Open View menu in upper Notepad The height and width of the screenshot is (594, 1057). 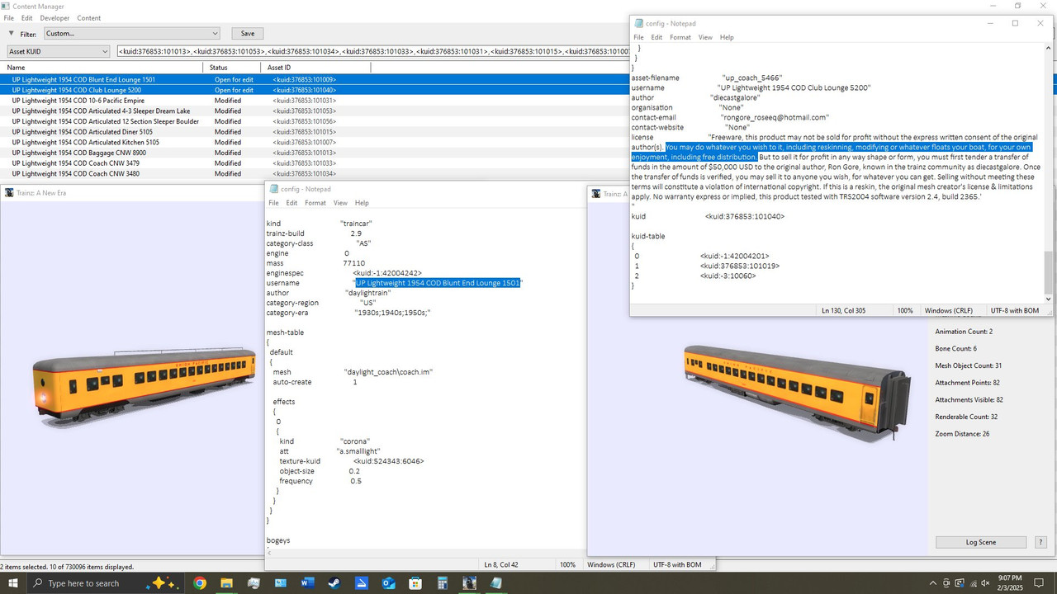tap(705, 37)
